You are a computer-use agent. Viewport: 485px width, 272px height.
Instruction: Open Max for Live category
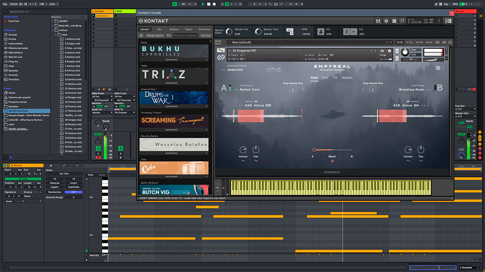coord(16,57)
